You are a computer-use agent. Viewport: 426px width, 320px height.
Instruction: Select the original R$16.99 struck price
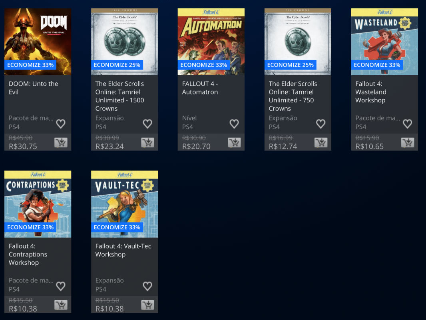[281, 138]
